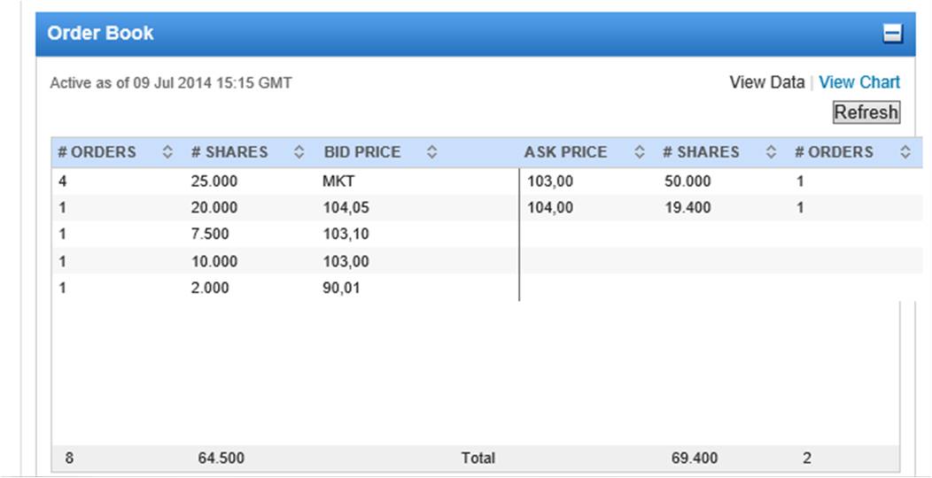Select the MKT bid row

tap(338, 181)
